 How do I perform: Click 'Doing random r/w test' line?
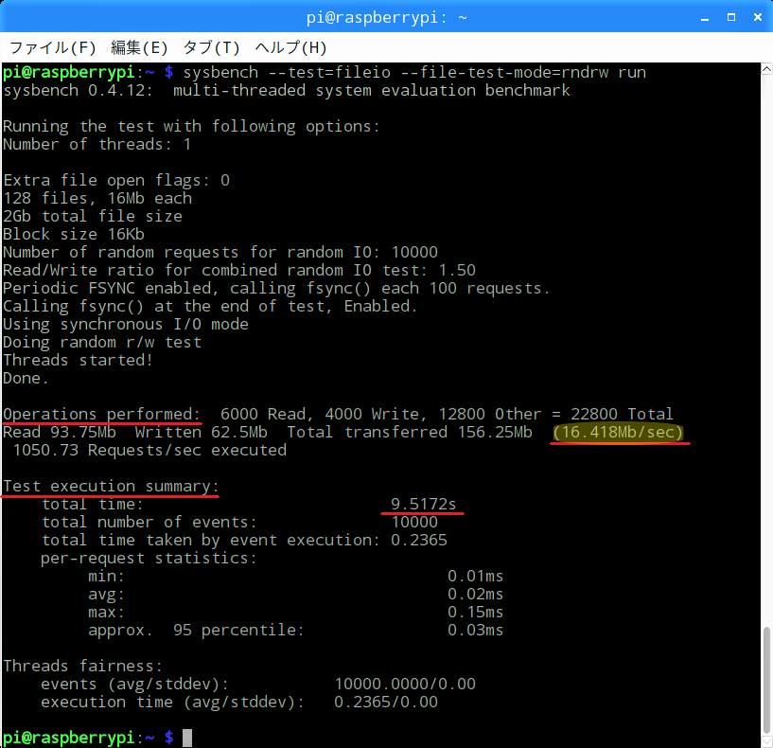[x=102, y=343]
